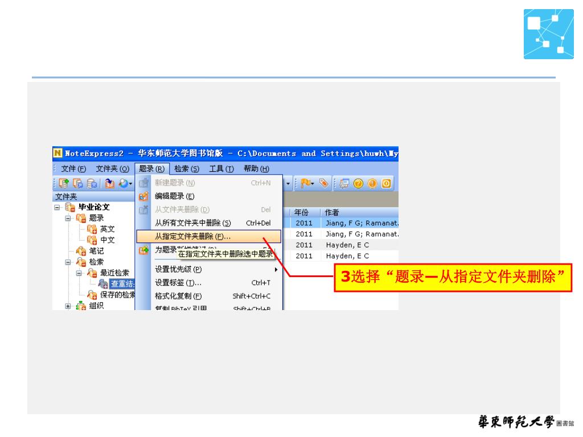Open the 帮助 (H) menu
583x437 pixels.
tap(256, 168)
